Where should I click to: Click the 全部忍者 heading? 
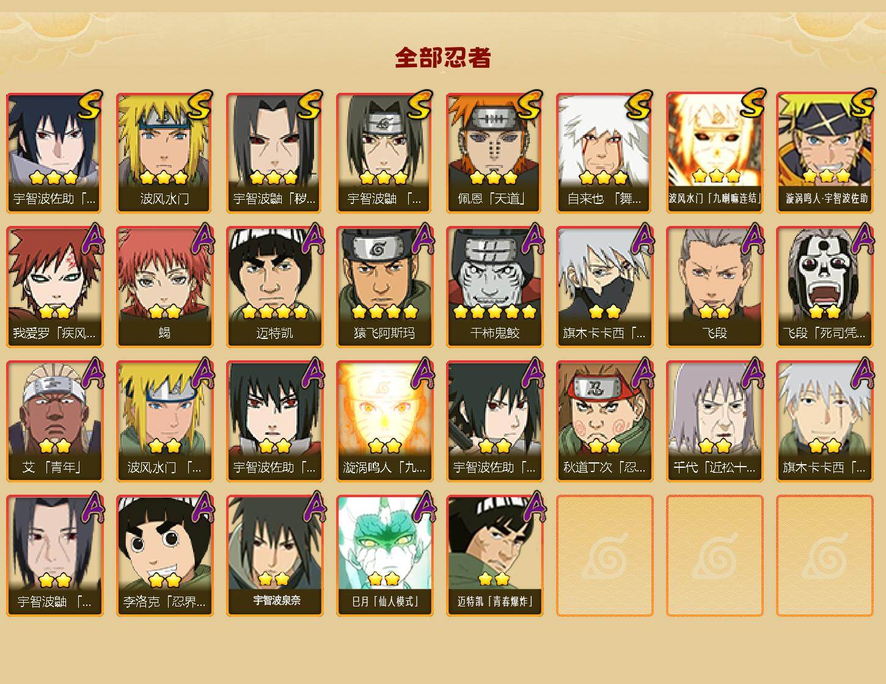443,58
